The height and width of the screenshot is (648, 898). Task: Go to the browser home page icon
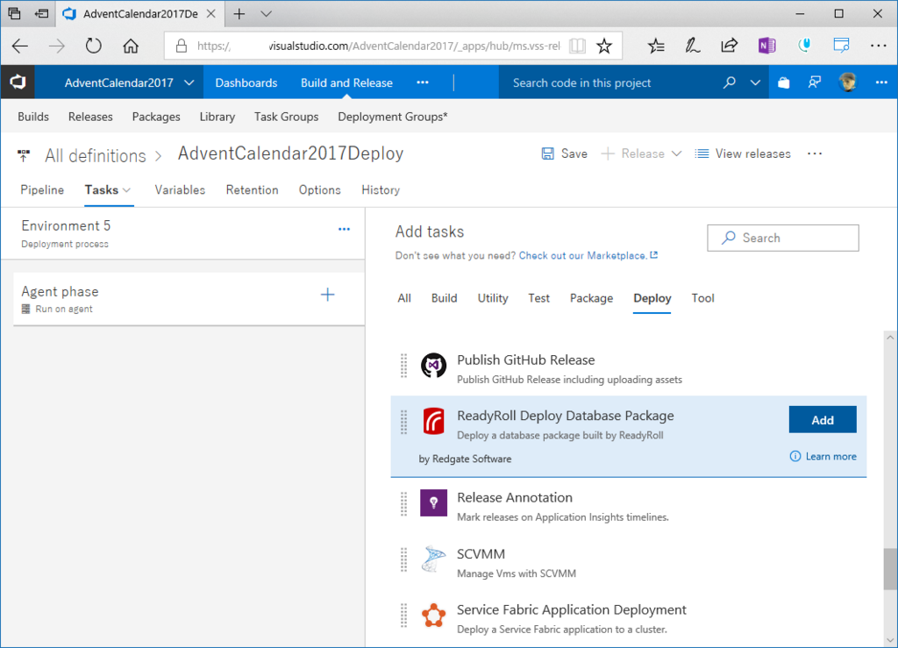[131, 46]
